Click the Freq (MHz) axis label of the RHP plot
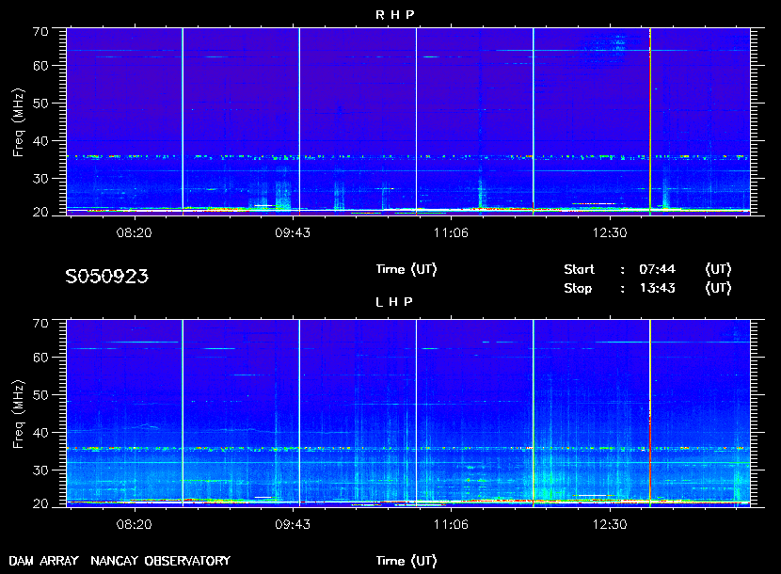 coord(19,123)
